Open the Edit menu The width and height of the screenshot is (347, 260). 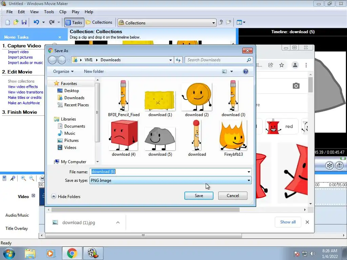[21, 12]
